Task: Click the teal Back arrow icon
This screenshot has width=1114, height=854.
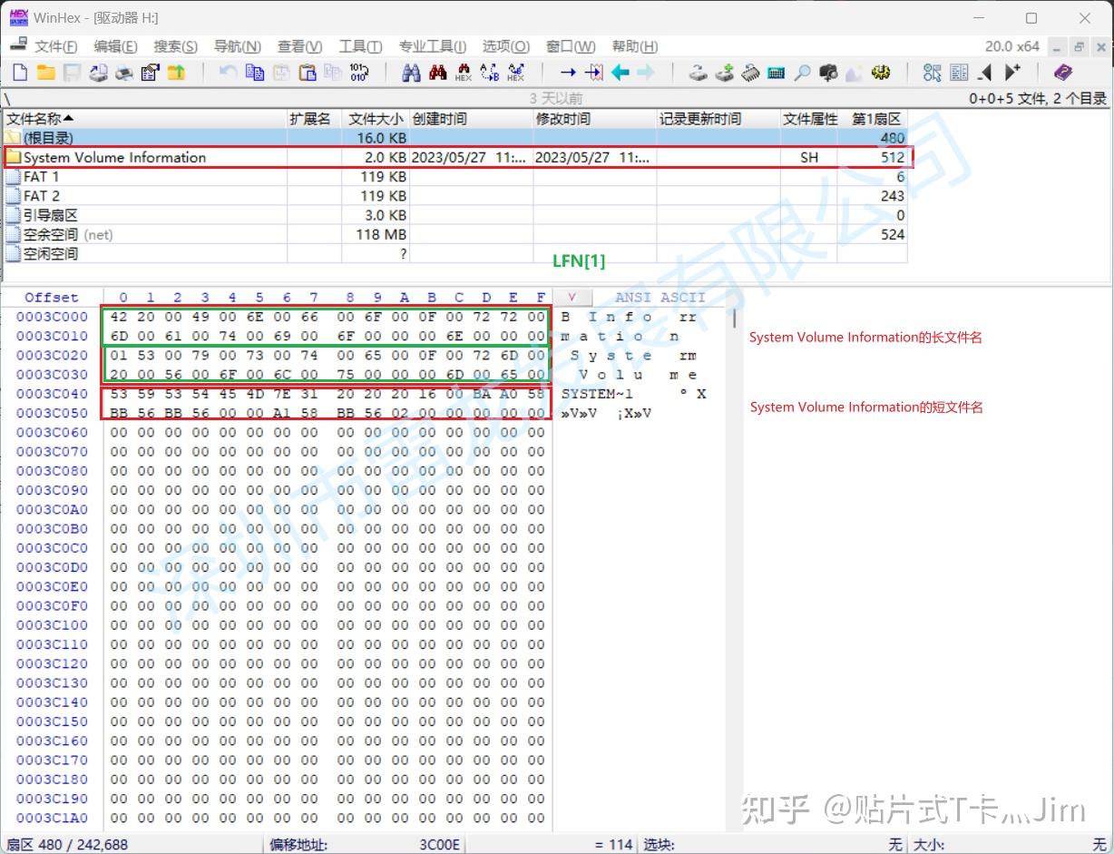Action: [621, 73]
